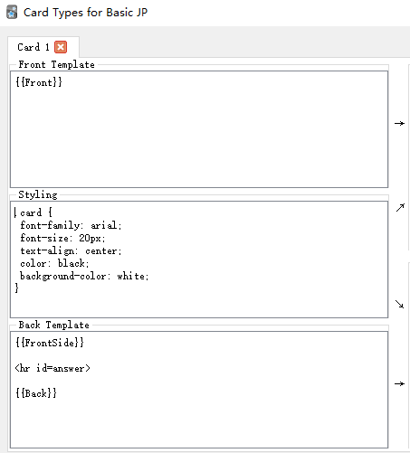Screen dimensions: 410x453
Task: Click inside the Front Template editor
Action: (199, 129)
